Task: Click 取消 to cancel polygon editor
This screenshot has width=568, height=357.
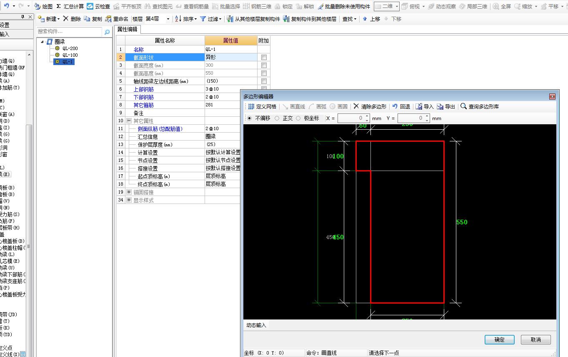Action: coord(536,339)
